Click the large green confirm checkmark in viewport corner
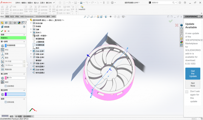The image size is (203, 120). pos(171,21)
